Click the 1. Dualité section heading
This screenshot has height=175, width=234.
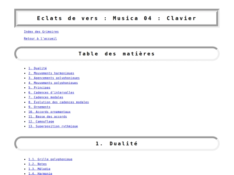[117, 143]
